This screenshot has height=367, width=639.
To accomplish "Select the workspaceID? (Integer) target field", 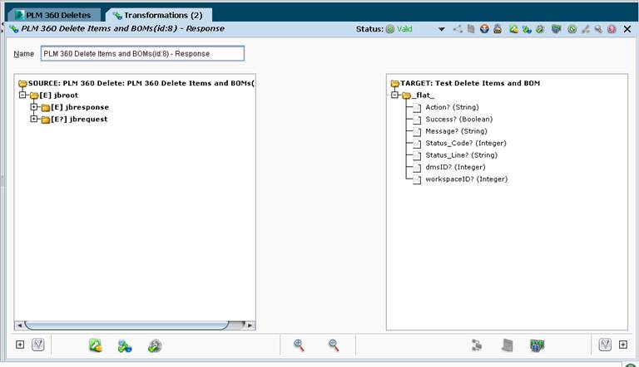I will pos(460,179).
